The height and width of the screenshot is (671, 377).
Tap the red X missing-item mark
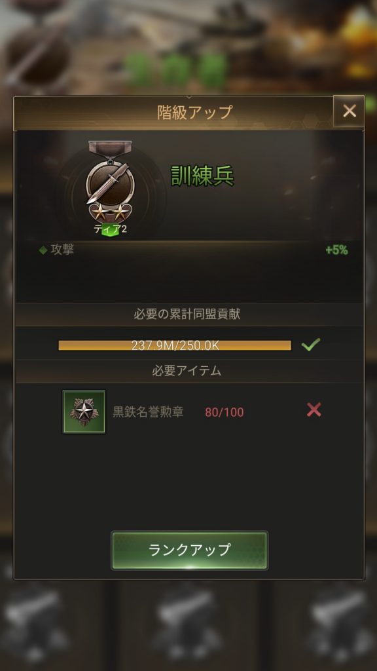[314, 410]
